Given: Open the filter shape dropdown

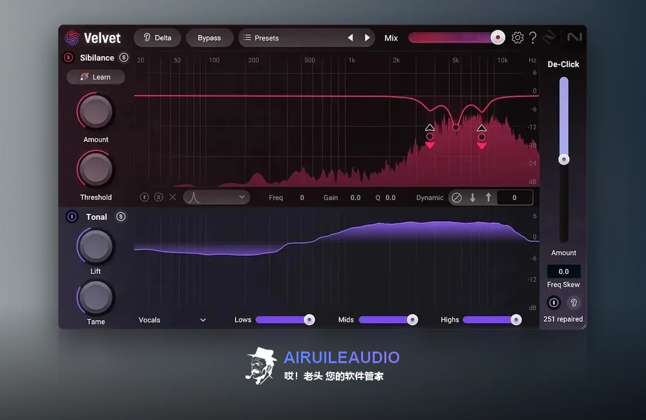Looking at the screenshot, I should coord(216,198).
